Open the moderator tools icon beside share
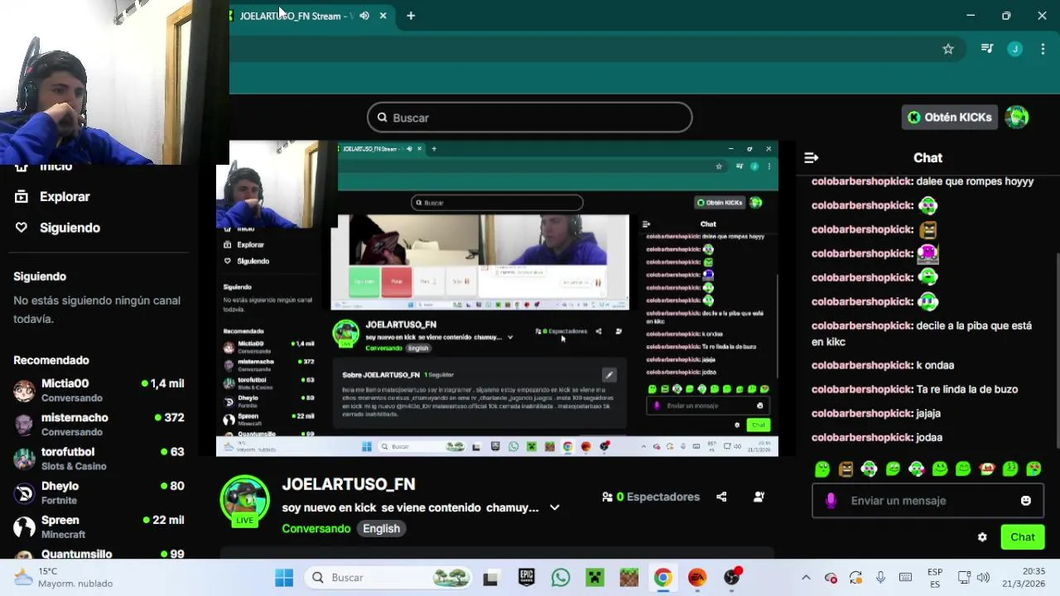Viewport: 1060px width, 596px height. pos(759,497)
